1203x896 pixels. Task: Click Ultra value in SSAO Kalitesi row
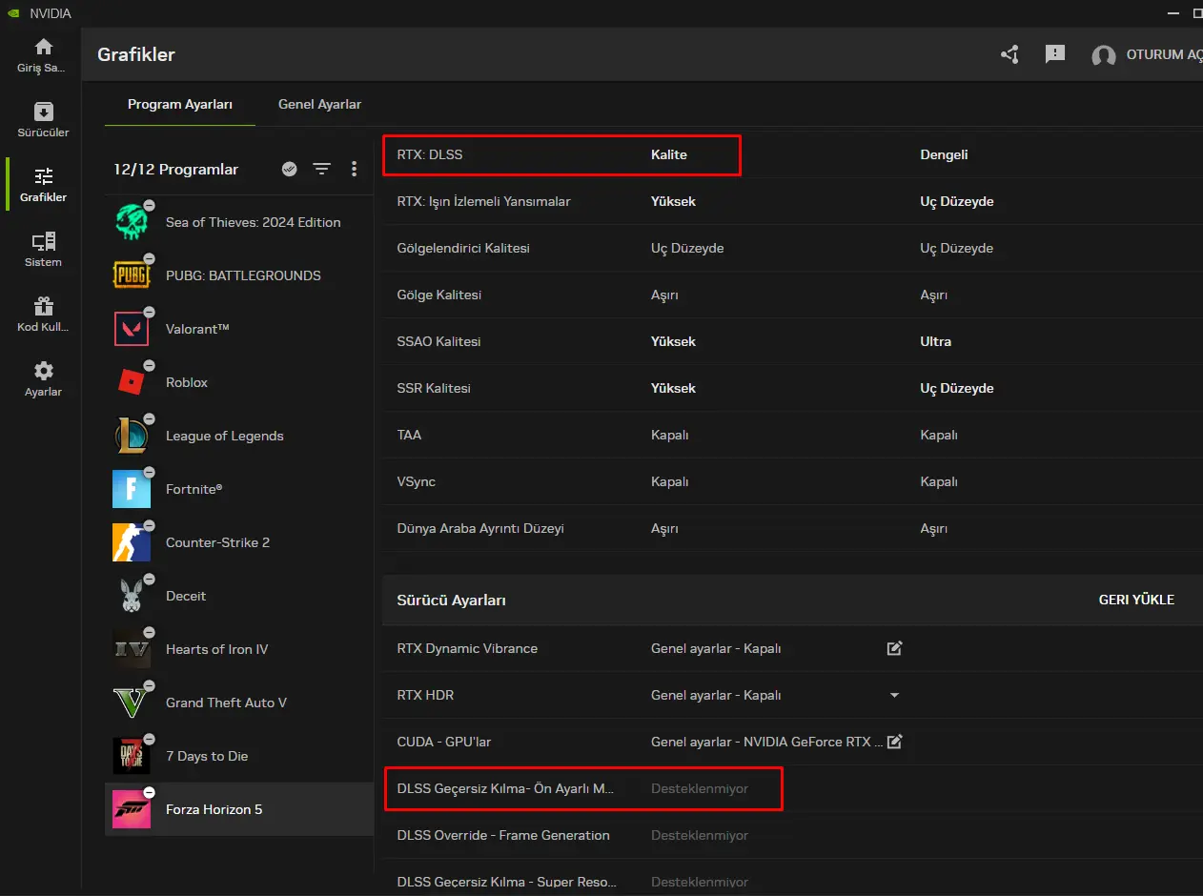point(935,341)
